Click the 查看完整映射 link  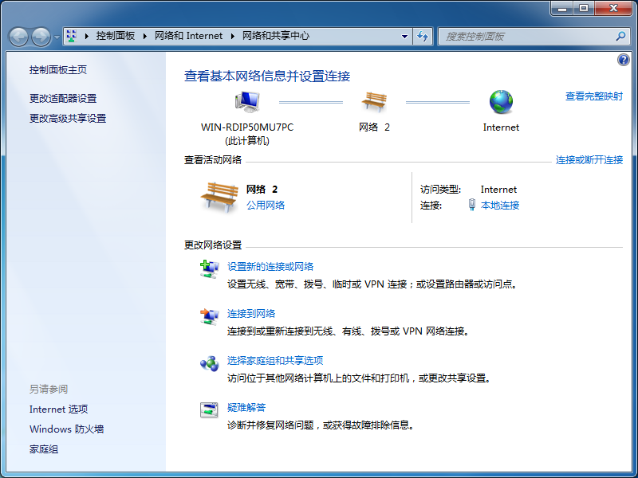click(593, 96)
